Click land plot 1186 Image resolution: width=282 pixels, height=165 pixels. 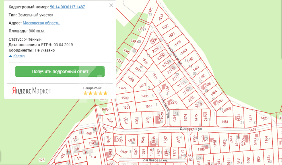pyautogui.click(x=201, y=149)
